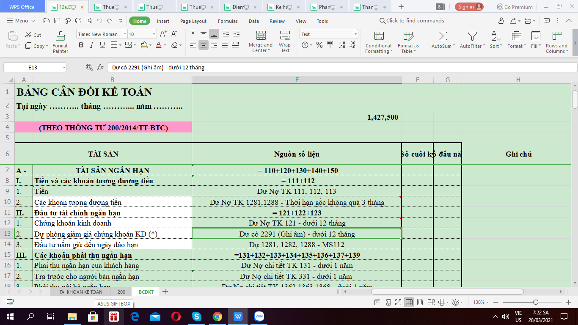Click the Wrap Text icon

[285, 36]
